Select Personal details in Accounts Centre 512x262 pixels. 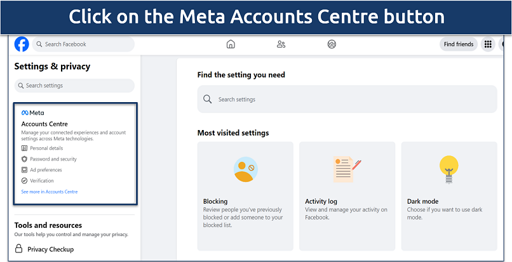(46, 148)
